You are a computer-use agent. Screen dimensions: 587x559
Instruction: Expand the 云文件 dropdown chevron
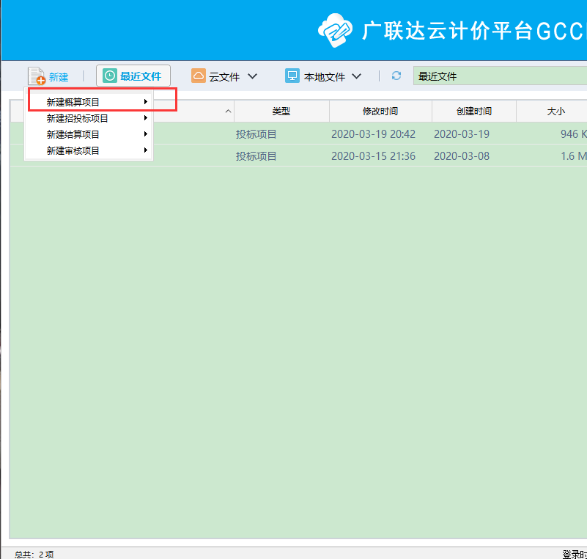[253, 76]
